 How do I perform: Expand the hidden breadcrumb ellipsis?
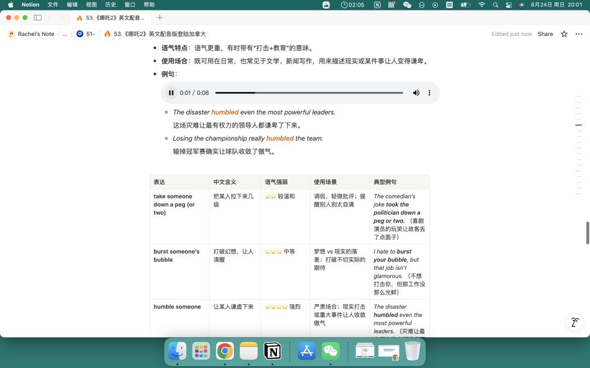[65, 34]
